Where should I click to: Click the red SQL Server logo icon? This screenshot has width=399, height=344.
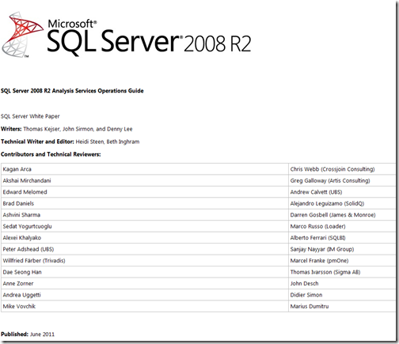pos(22,35)
